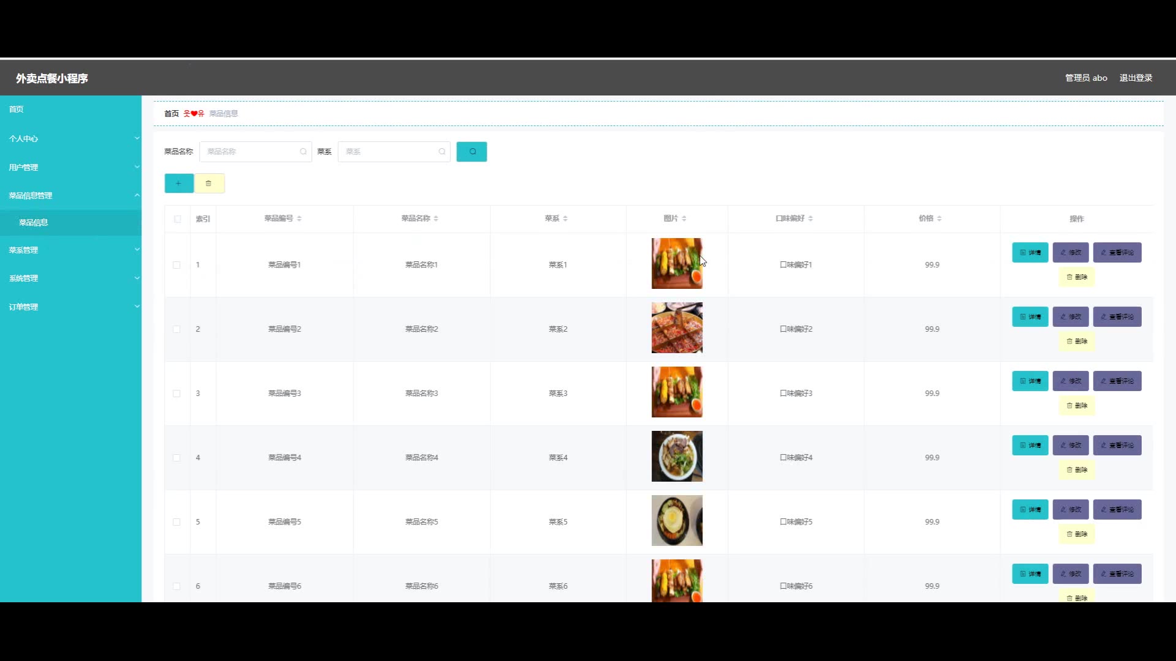
Task: Click the plus icon to add a dish
Action: 179,184
